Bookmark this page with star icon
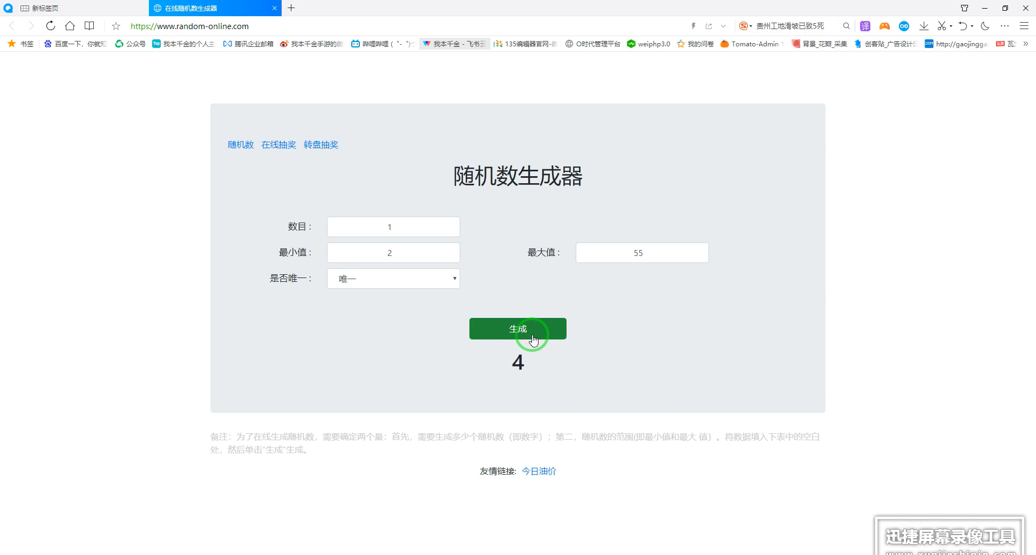The height and width of the screenshot is (555, 1036). click(x=116, y=26)
